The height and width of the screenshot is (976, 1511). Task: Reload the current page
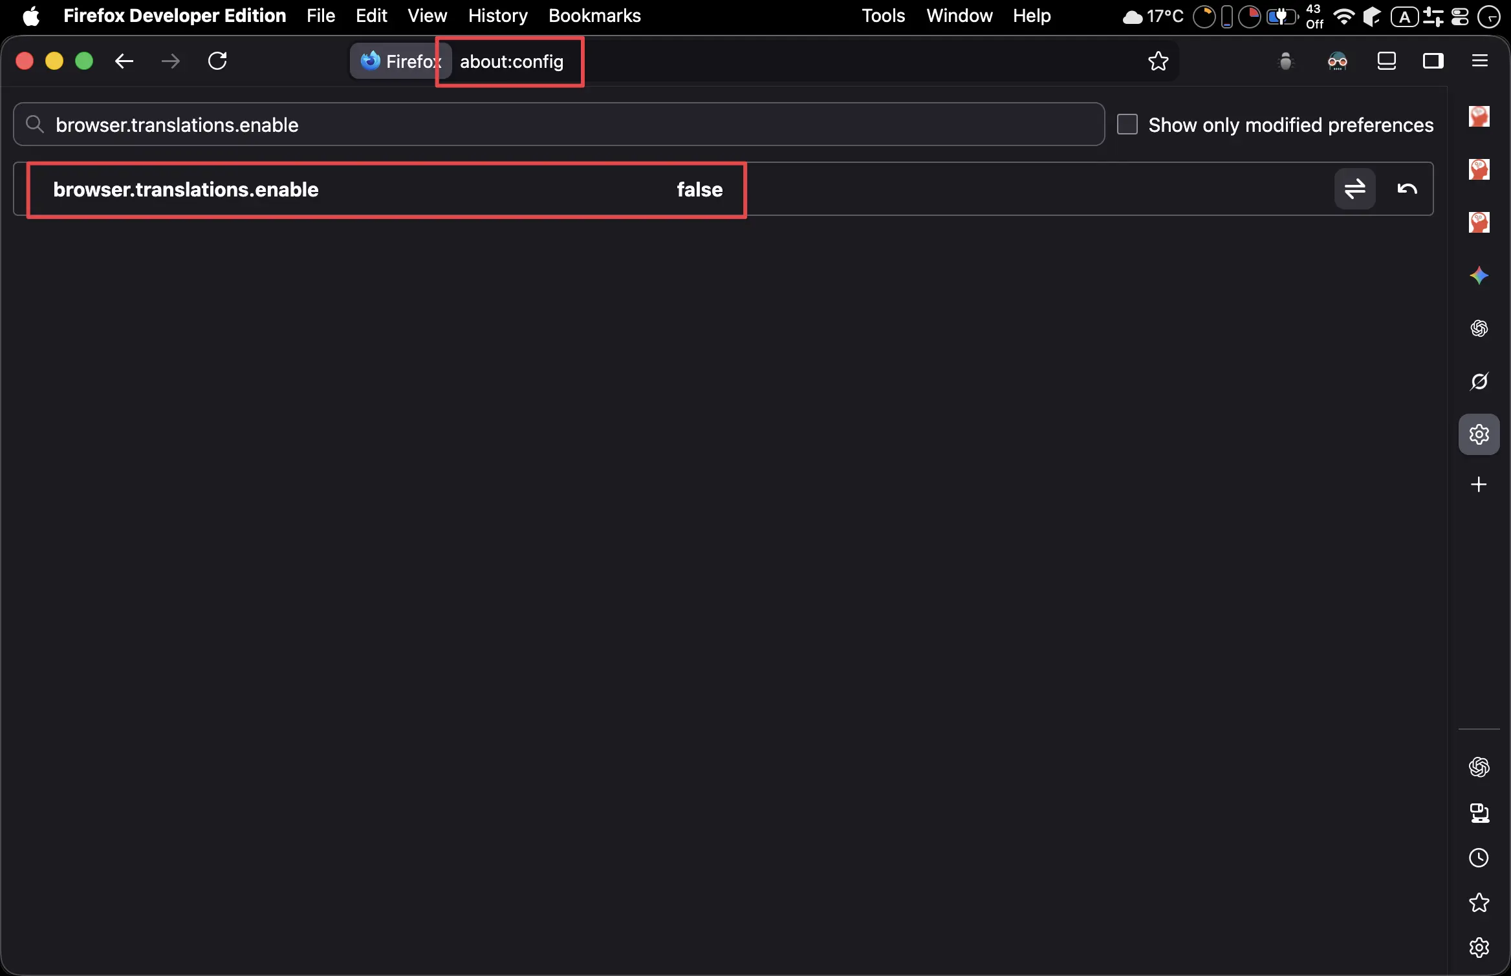217,61
